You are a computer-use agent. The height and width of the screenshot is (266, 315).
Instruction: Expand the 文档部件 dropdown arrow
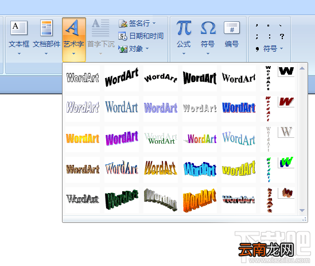point(46,54)
